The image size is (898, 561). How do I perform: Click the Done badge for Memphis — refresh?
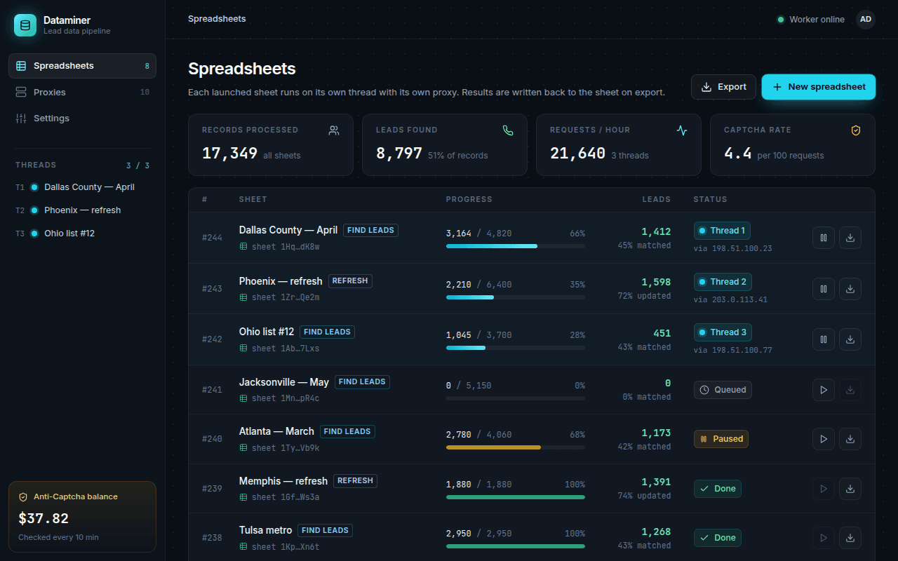coord(718,489)
